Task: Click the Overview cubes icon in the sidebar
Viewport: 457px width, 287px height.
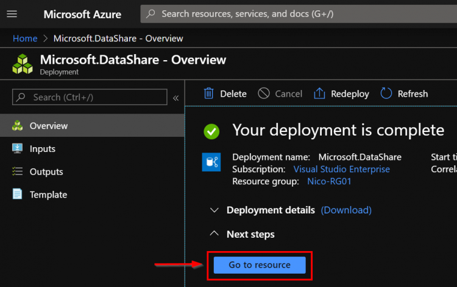Action: [17, 126]
